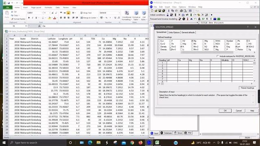Click the Save icon in Excel quick access toolbar
The image size is (260, 146).
pyautogui.click(x=9, y=3)
